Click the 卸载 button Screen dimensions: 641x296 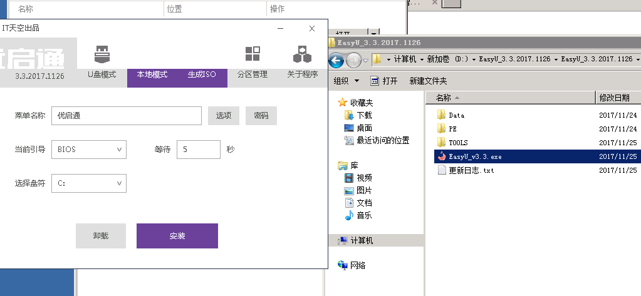click(x=100, y=235)
